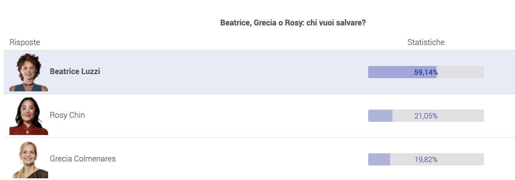Click the 59,14% percentage text
Viewport: 515px width, 180px height.
click(x=426, y=72)
